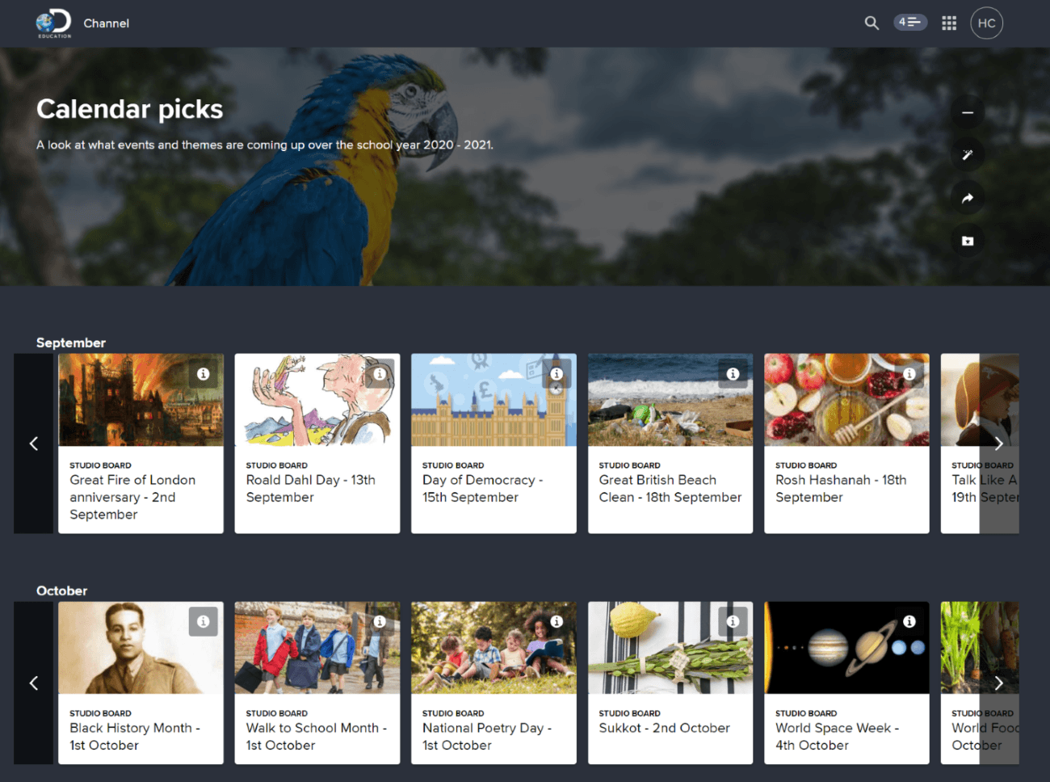Go back in October carousel with left arrow
The height and width of the screenshot is (782, 1050).
pos(34,683)
